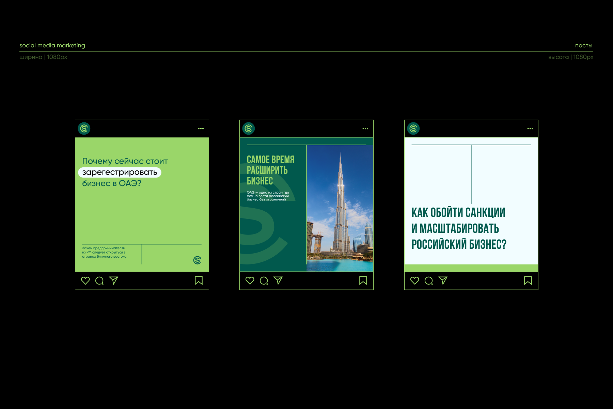This screenshot has height=409, width=613.
Task: Bookmark the first green post
Action: tap(199, 281)
